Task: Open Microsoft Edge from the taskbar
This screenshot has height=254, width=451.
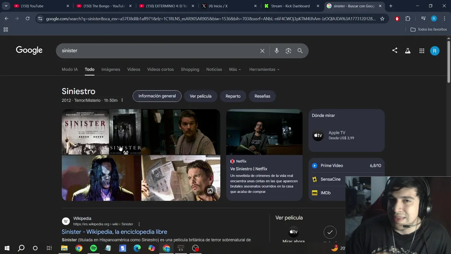Action: pos(137,248)
